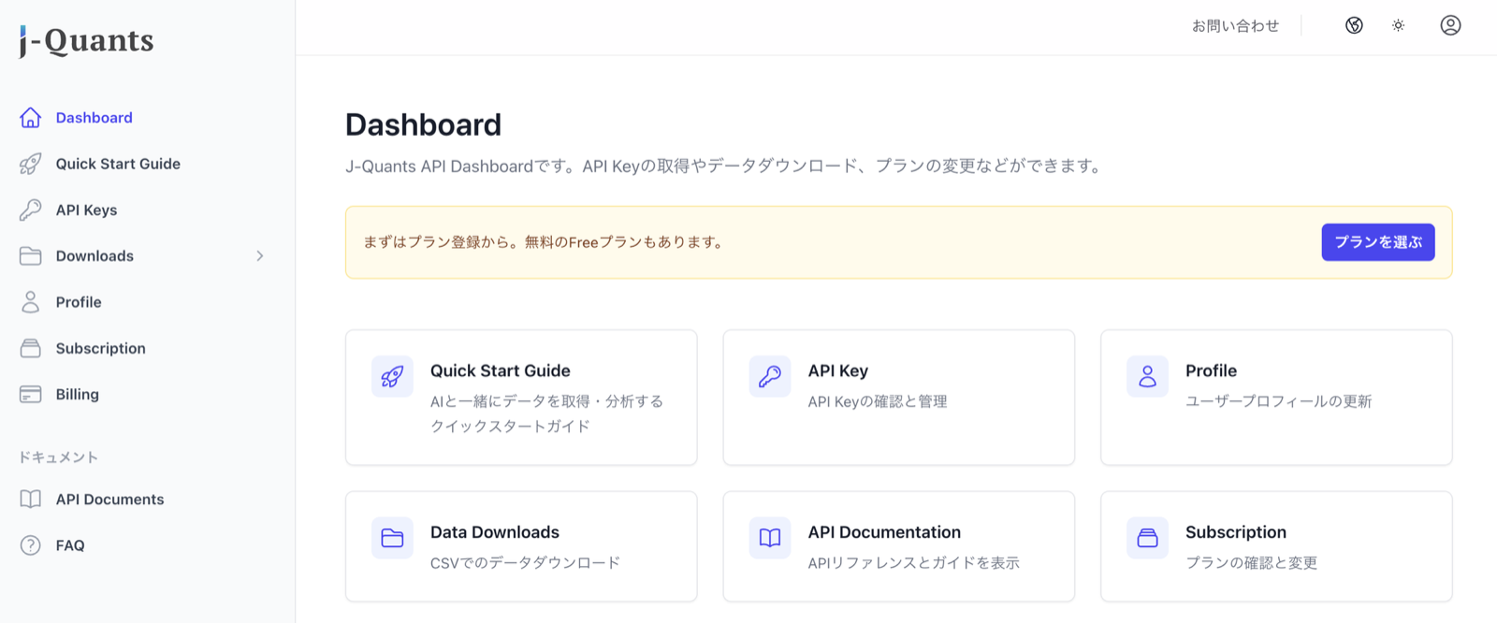The width and height of the screenshot is (1497, 623).
Task: Click the ドキュメント section label
Action: click(58, 456)
